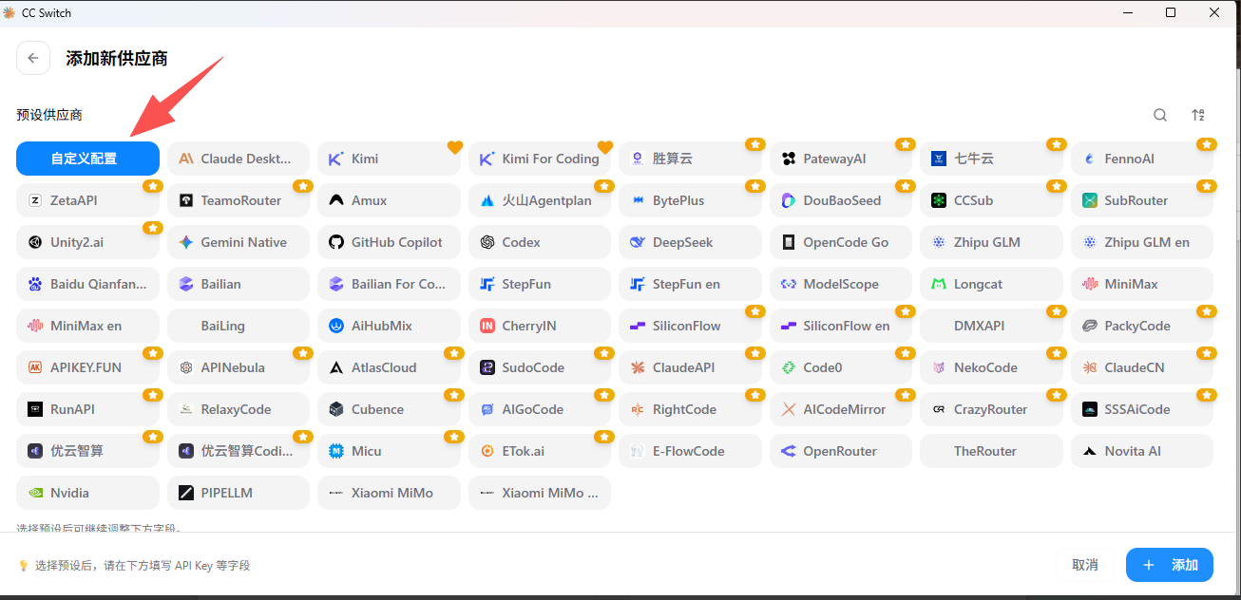Click the Amux logo icon
Image resolution: width=1241 pixels, height=600 pixels.
point(336,200)
